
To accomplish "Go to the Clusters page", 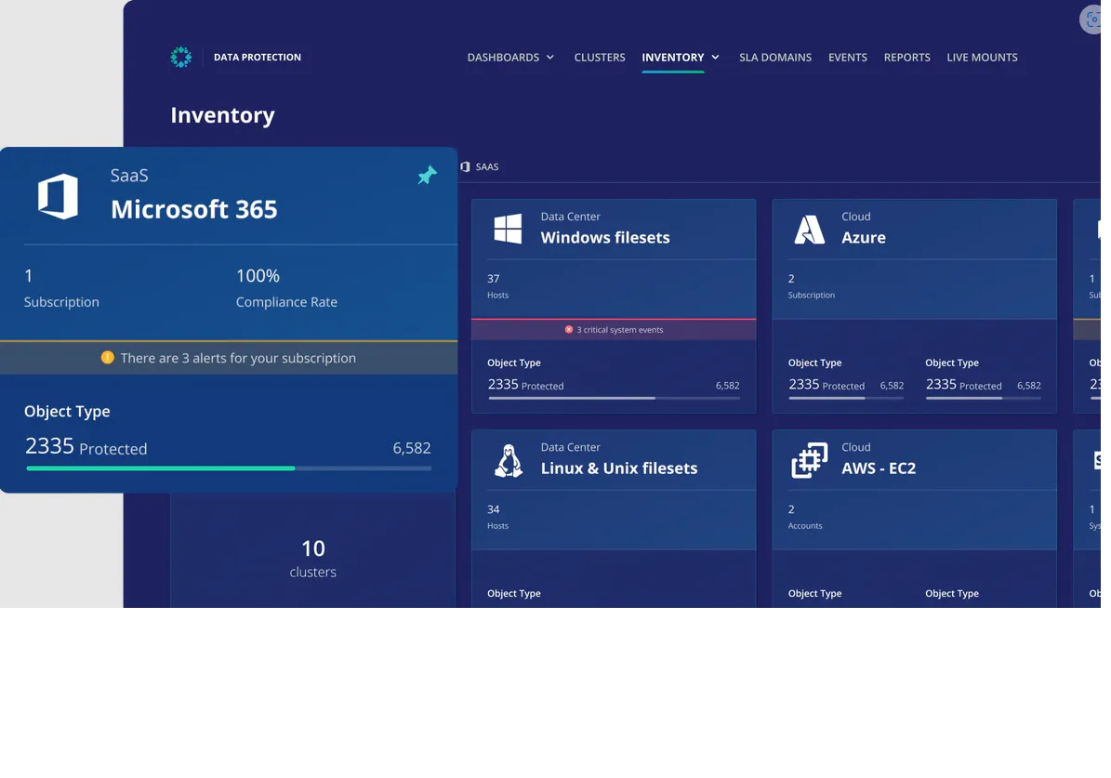I will click(600, 58).
